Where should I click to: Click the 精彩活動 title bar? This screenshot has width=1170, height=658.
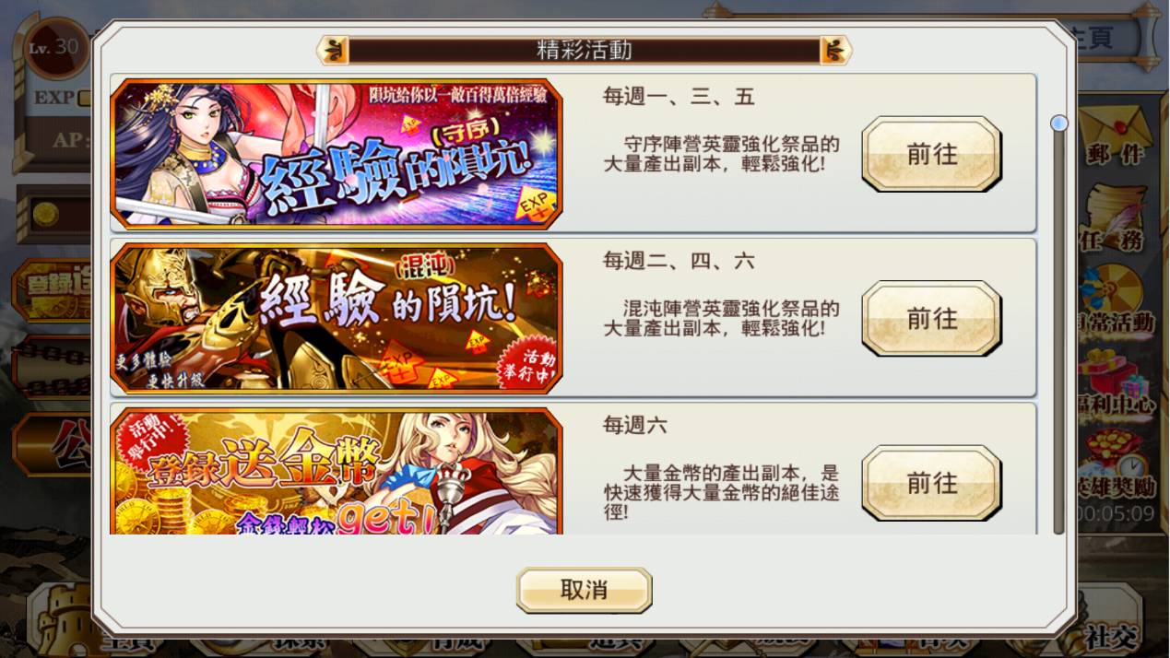(585, 50)
